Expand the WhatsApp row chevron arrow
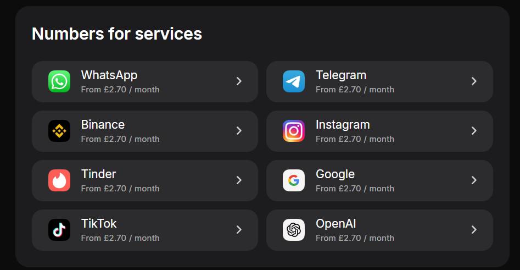Image resolution: width=520 pixels, height=270 pixels. pyautogui.click(x=239, y=81)
